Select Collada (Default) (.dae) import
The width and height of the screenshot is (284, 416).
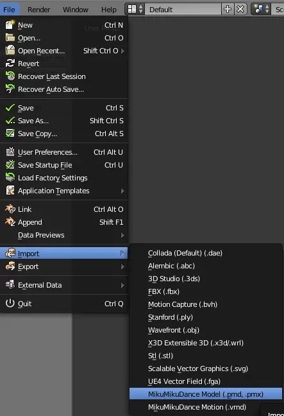[206, 253]
